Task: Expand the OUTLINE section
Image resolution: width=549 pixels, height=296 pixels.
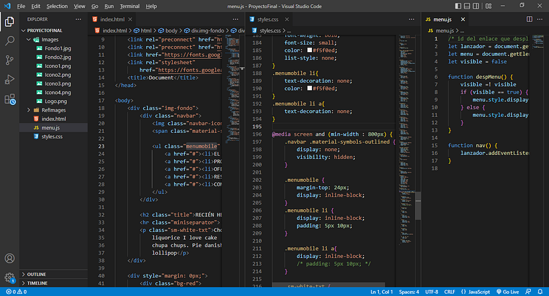Action: pyautogui.click(x=37, y=274)
